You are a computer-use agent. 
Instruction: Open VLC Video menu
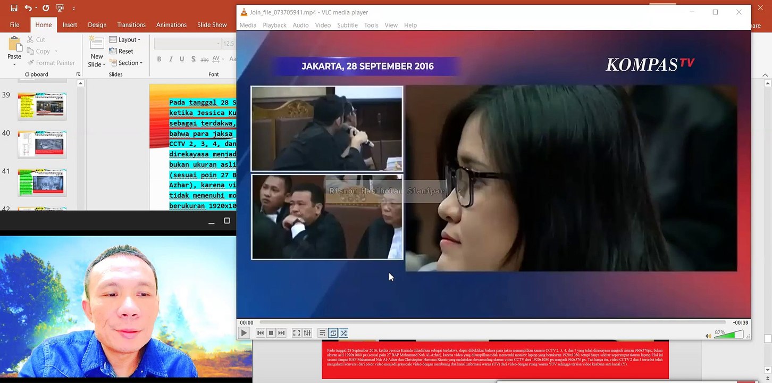point(323,25)
